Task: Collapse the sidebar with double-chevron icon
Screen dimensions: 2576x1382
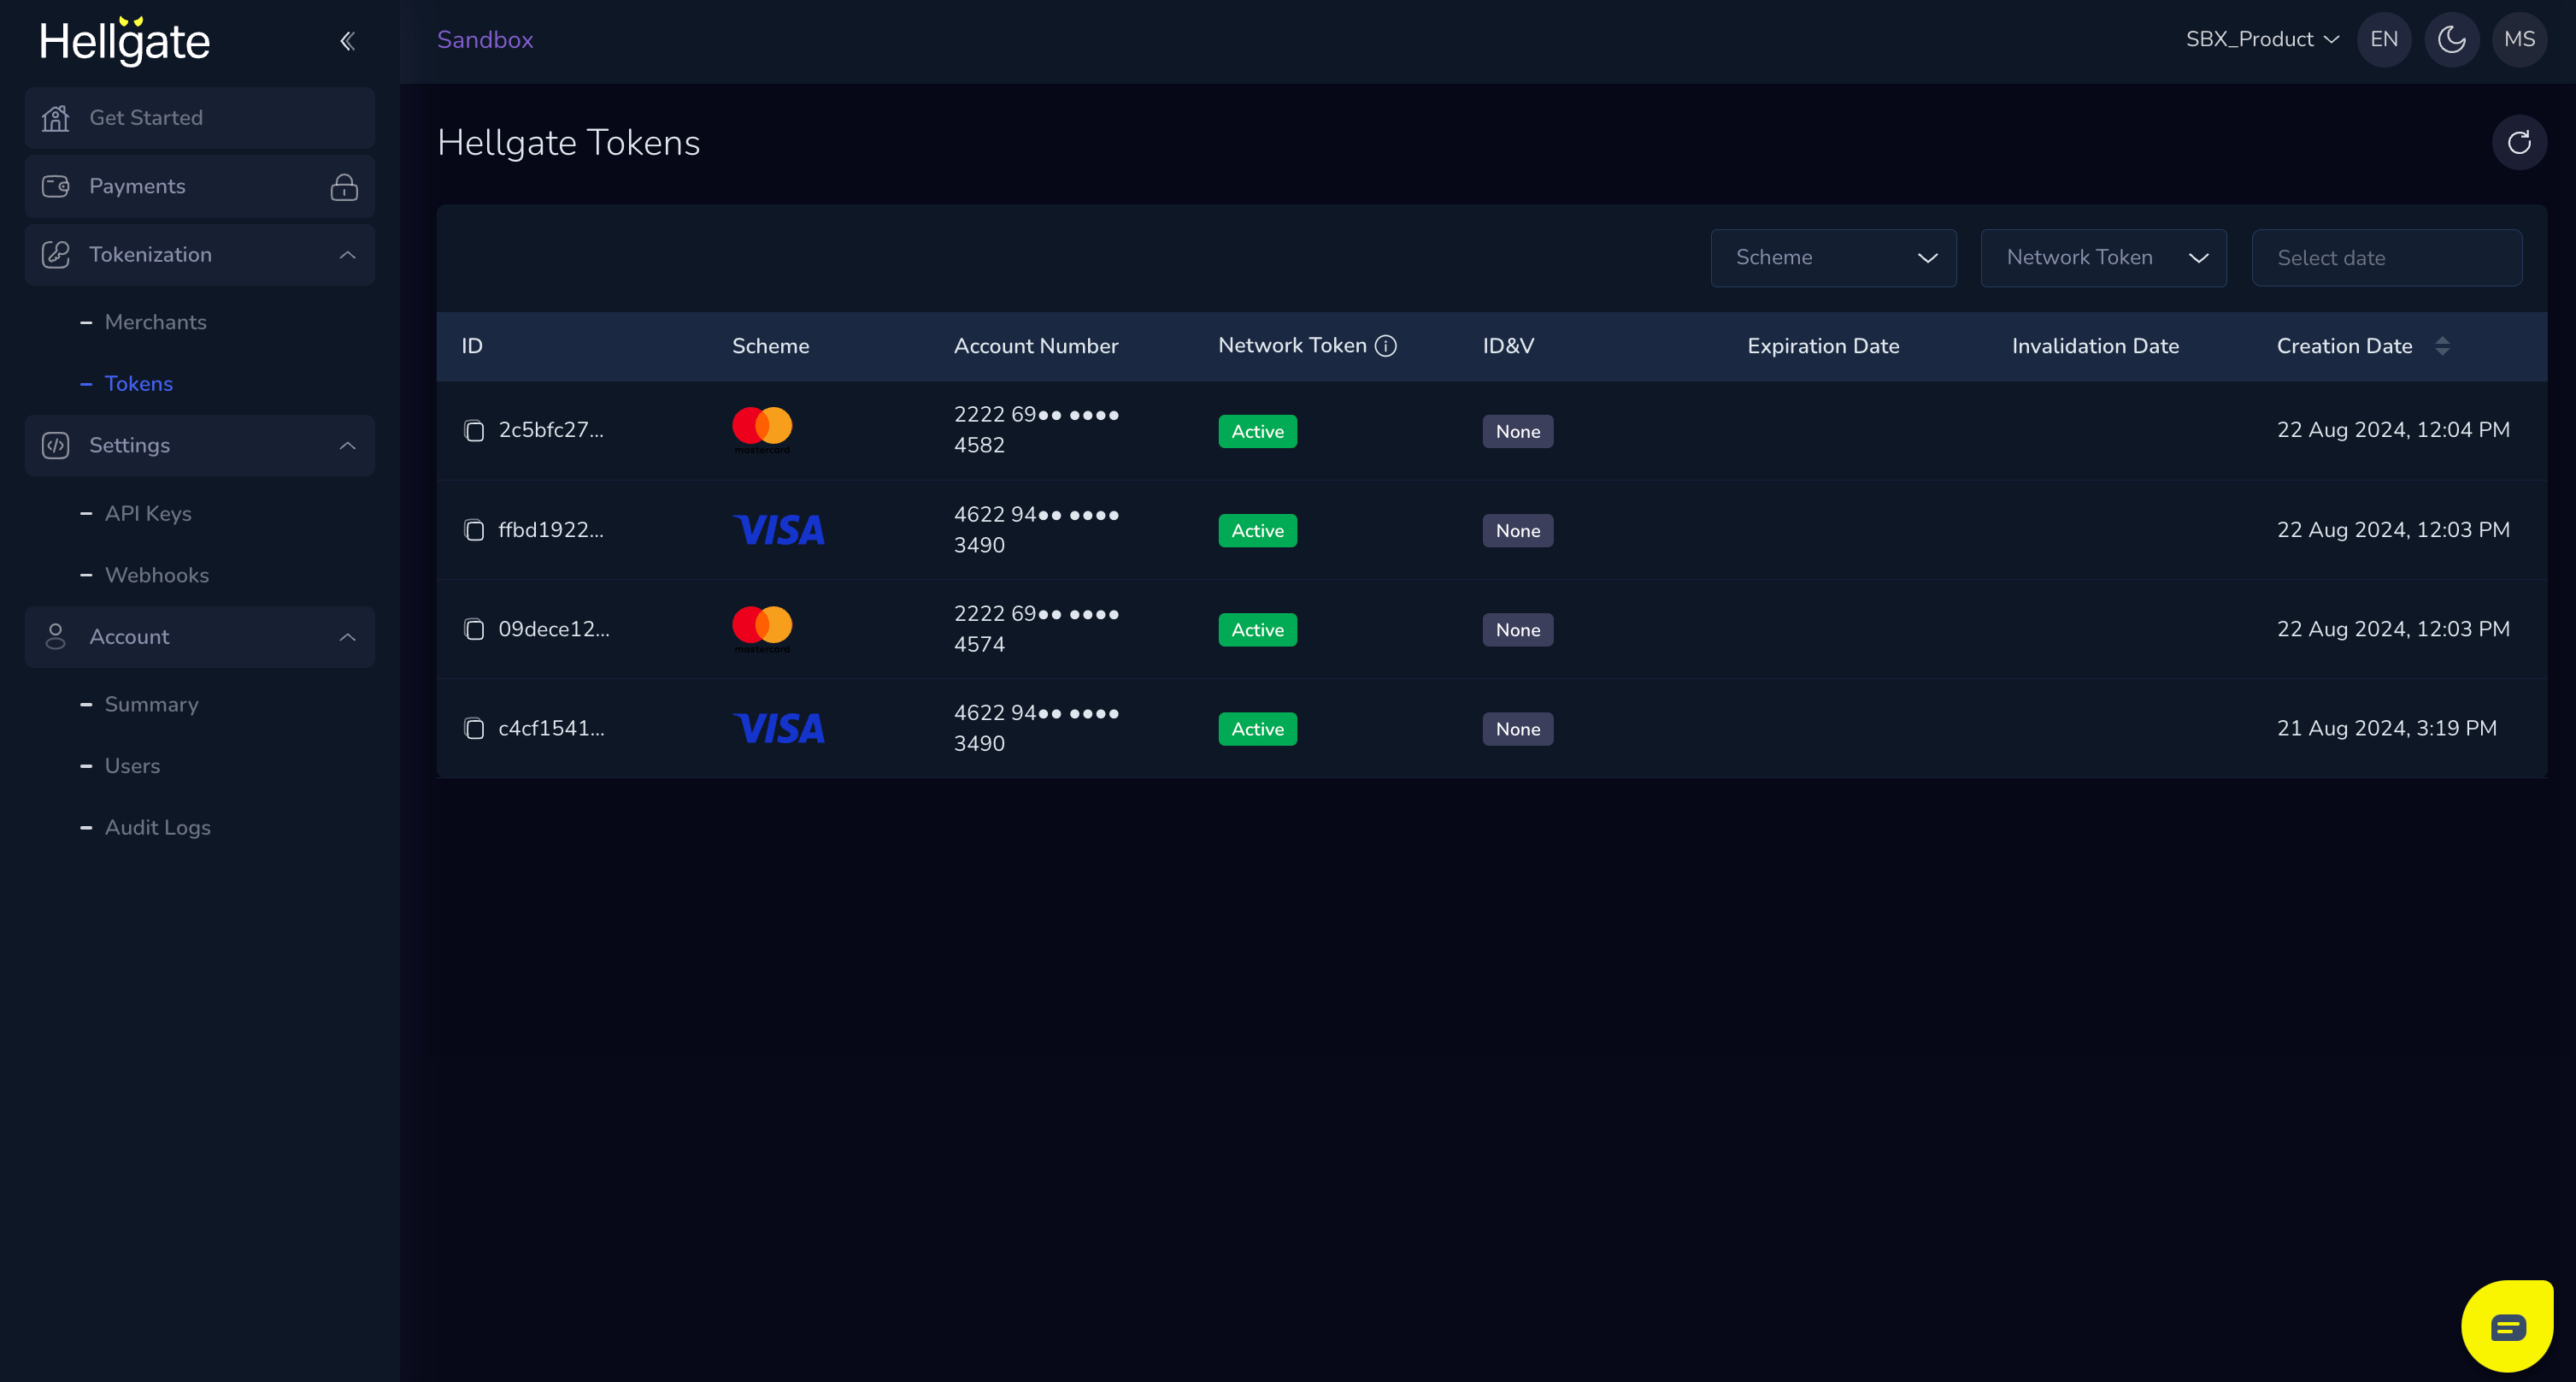Action: pyautogui.click(x=347, y=41)
